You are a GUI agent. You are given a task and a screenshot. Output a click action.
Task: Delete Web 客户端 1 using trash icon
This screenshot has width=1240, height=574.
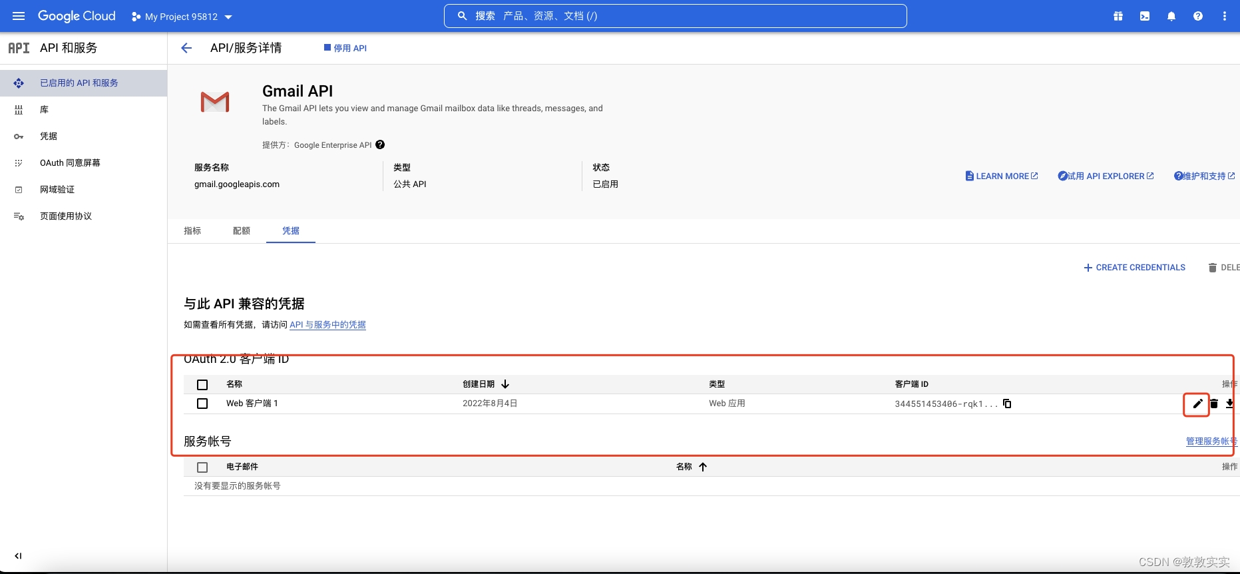(1214, 404)
